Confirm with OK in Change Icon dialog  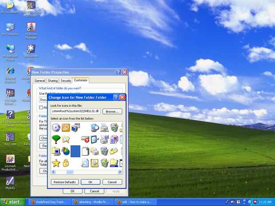click(90, 182)
